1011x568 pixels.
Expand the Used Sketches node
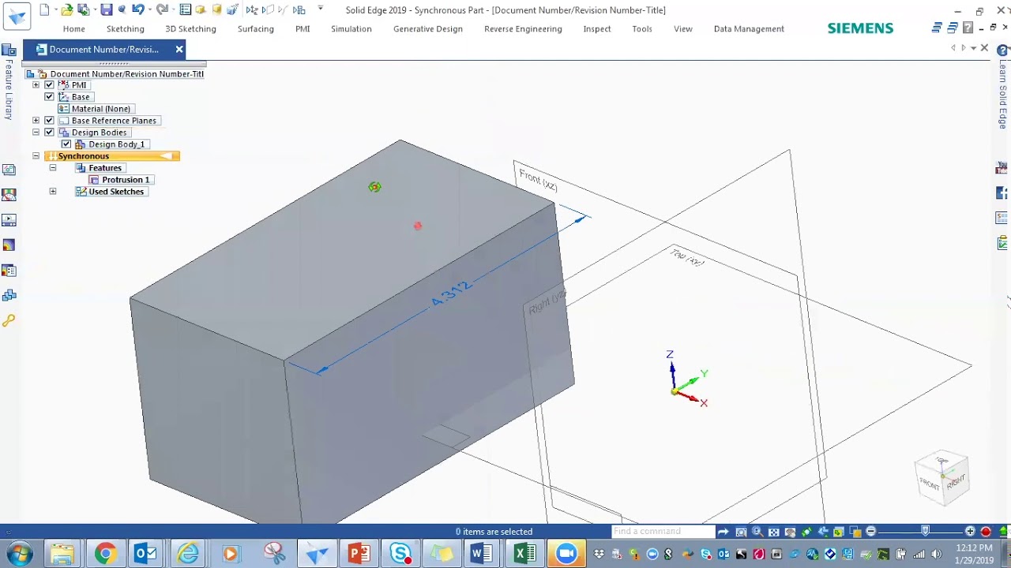click(x=53, y=192)
